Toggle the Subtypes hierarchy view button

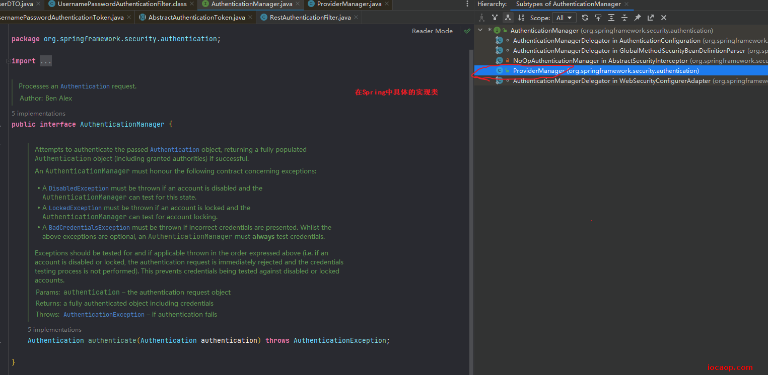[508, 18]
